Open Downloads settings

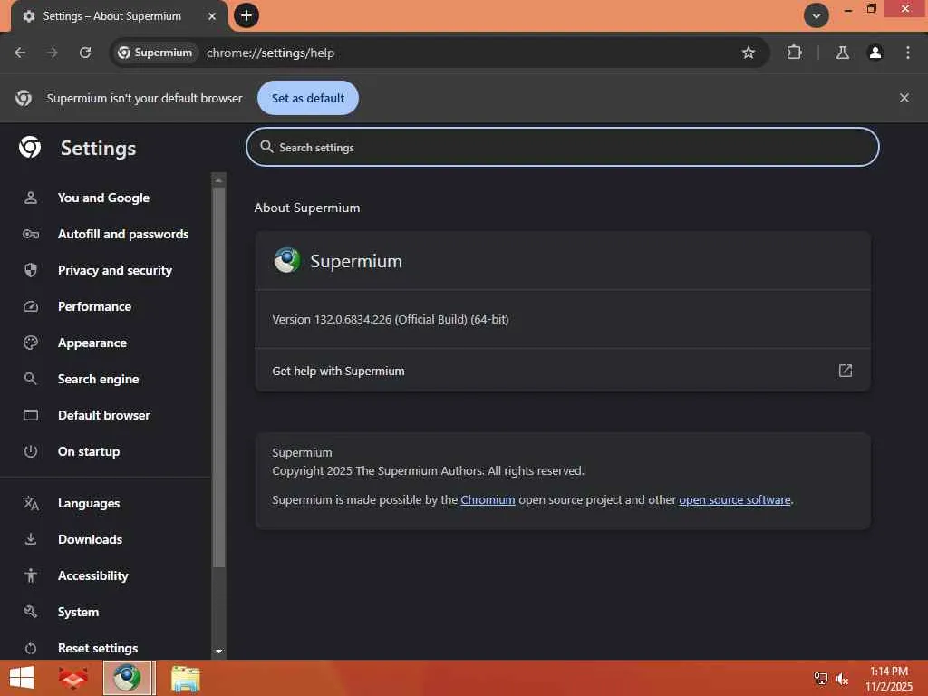(x=90, y=539)
